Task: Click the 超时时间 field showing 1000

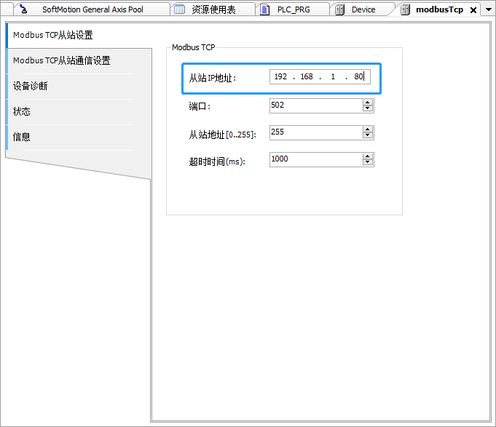Action: pyautogui.click(x=315, y=159)
